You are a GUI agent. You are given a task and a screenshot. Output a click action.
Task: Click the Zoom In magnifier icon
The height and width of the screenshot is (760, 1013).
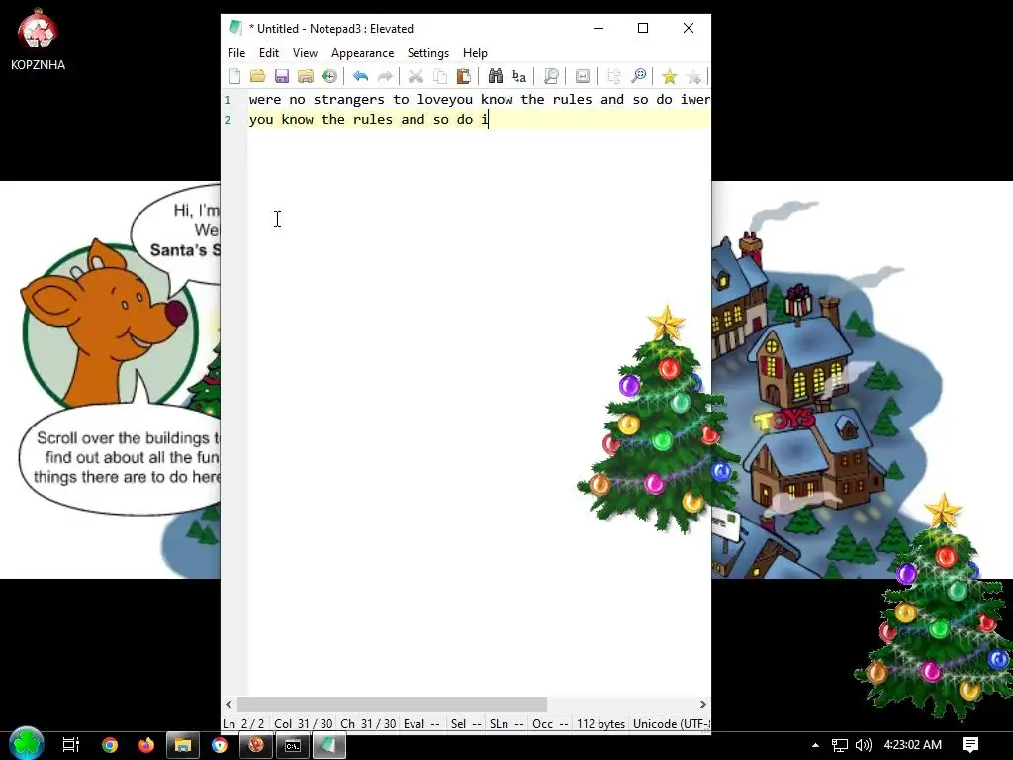(x=551, y=76)
